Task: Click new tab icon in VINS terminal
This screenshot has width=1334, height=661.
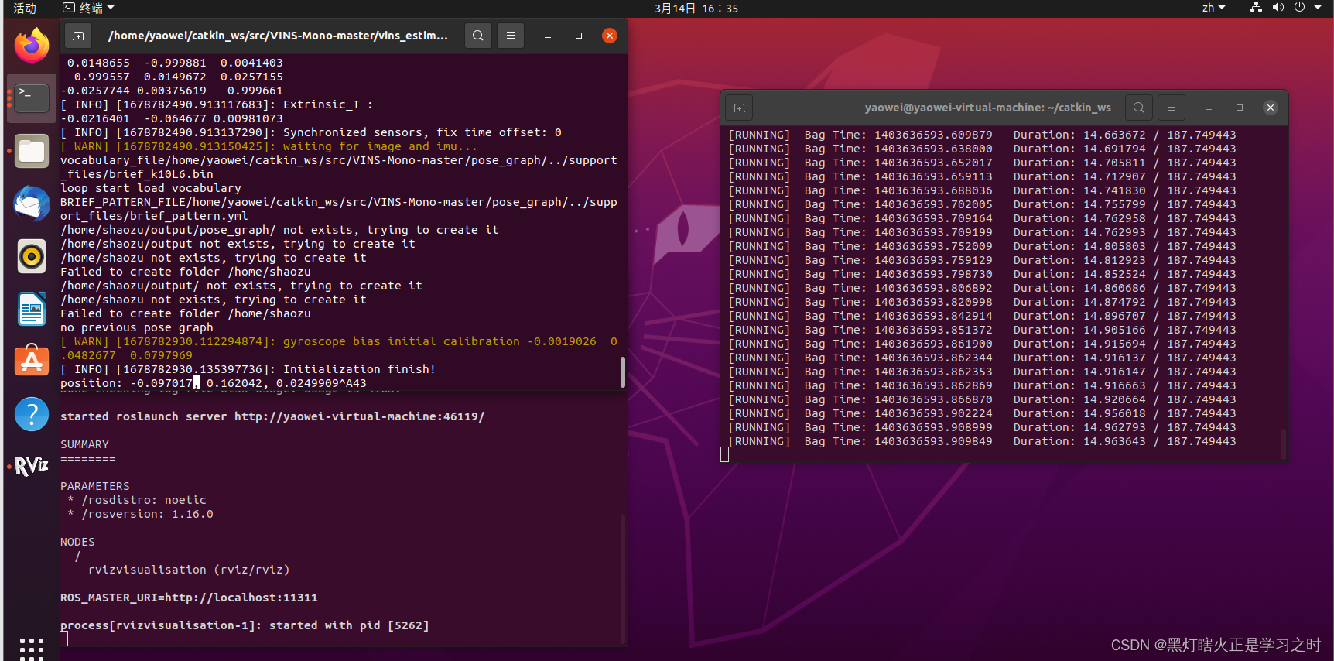Action: pos(78,36)
